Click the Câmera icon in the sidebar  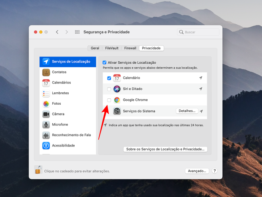point(46,114)
